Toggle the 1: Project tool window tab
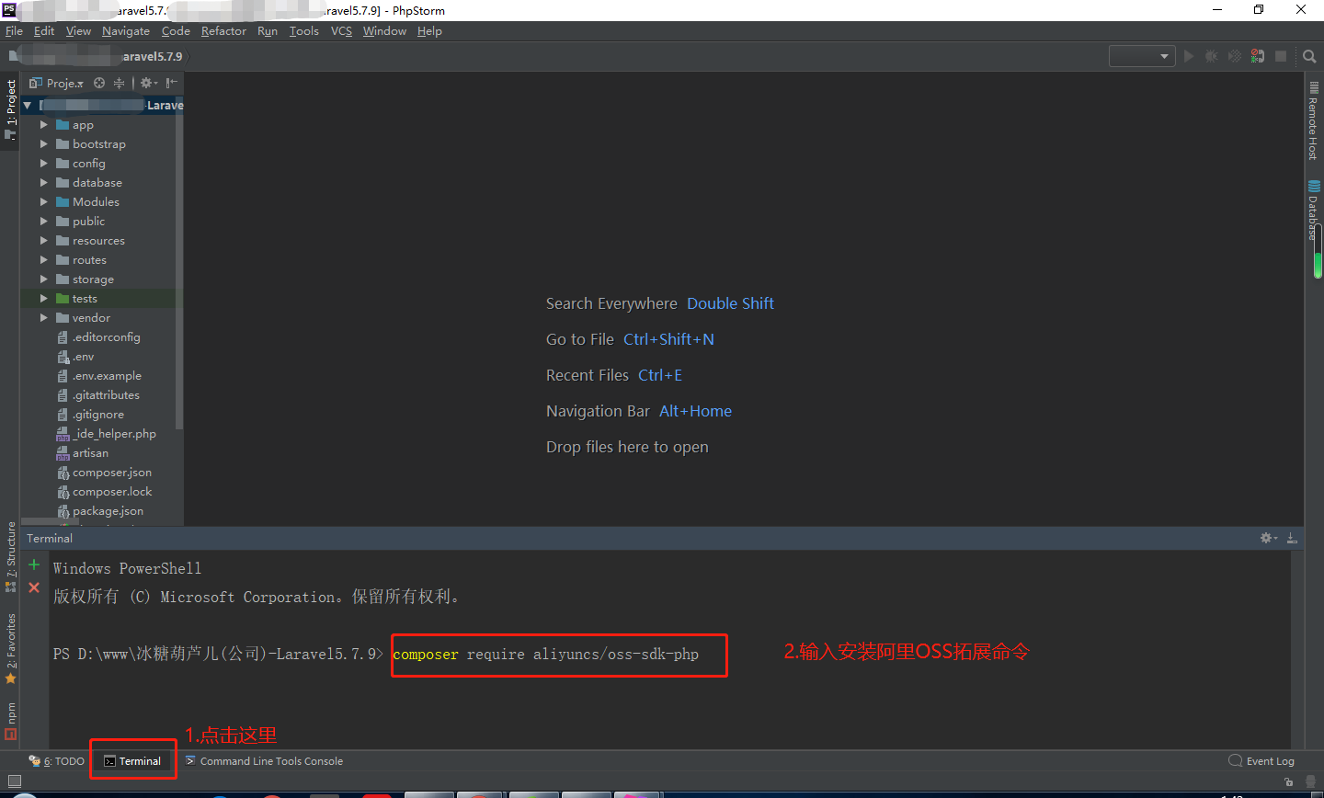Viewport: 1324px width, 798px height. point(10,109)
